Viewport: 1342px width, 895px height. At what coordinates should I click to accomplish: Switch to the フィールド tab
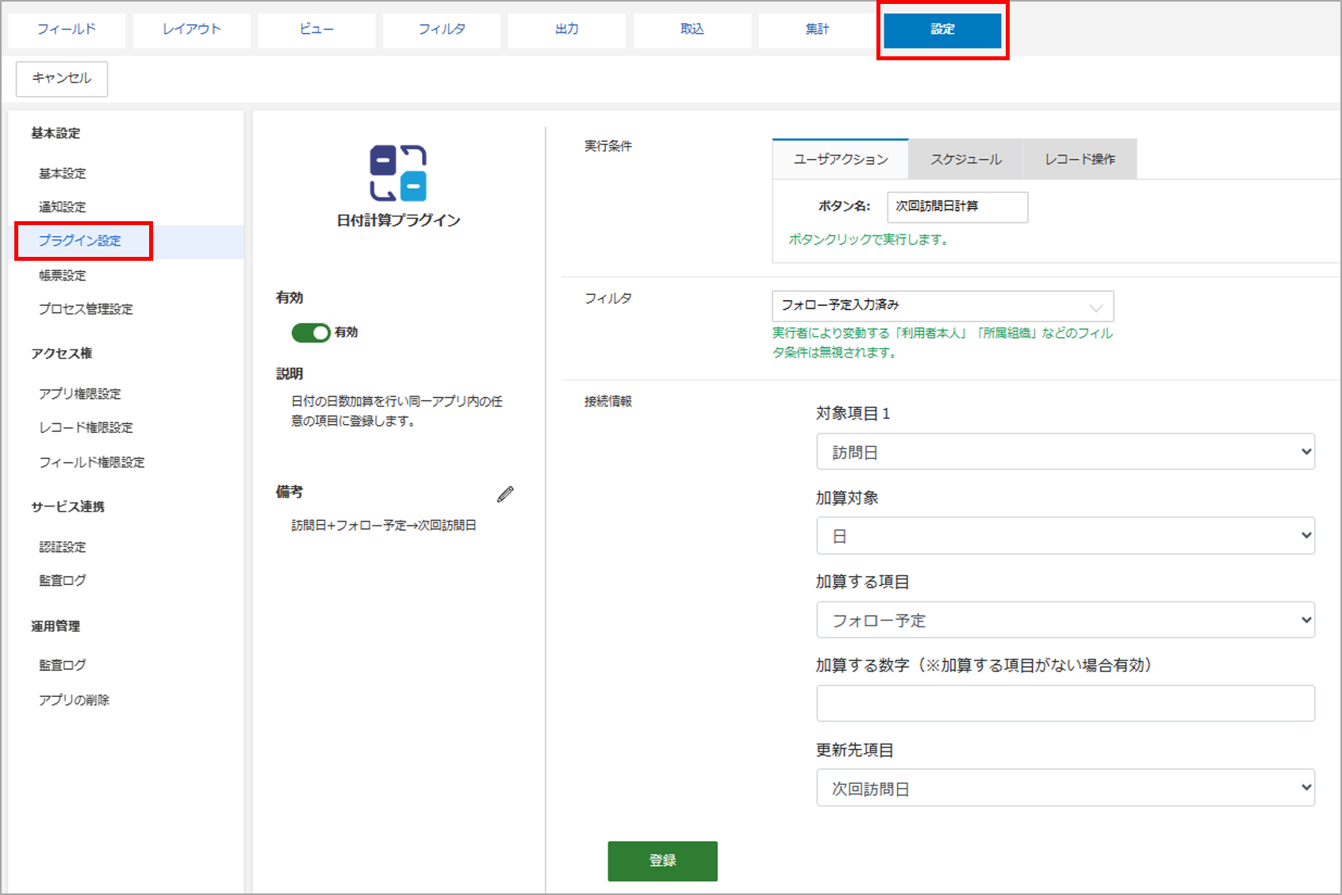(67, 29)
